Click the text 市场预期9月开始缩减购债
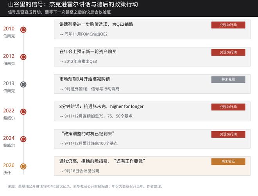This screenshot has width=258, height=196. coord(84,79)
